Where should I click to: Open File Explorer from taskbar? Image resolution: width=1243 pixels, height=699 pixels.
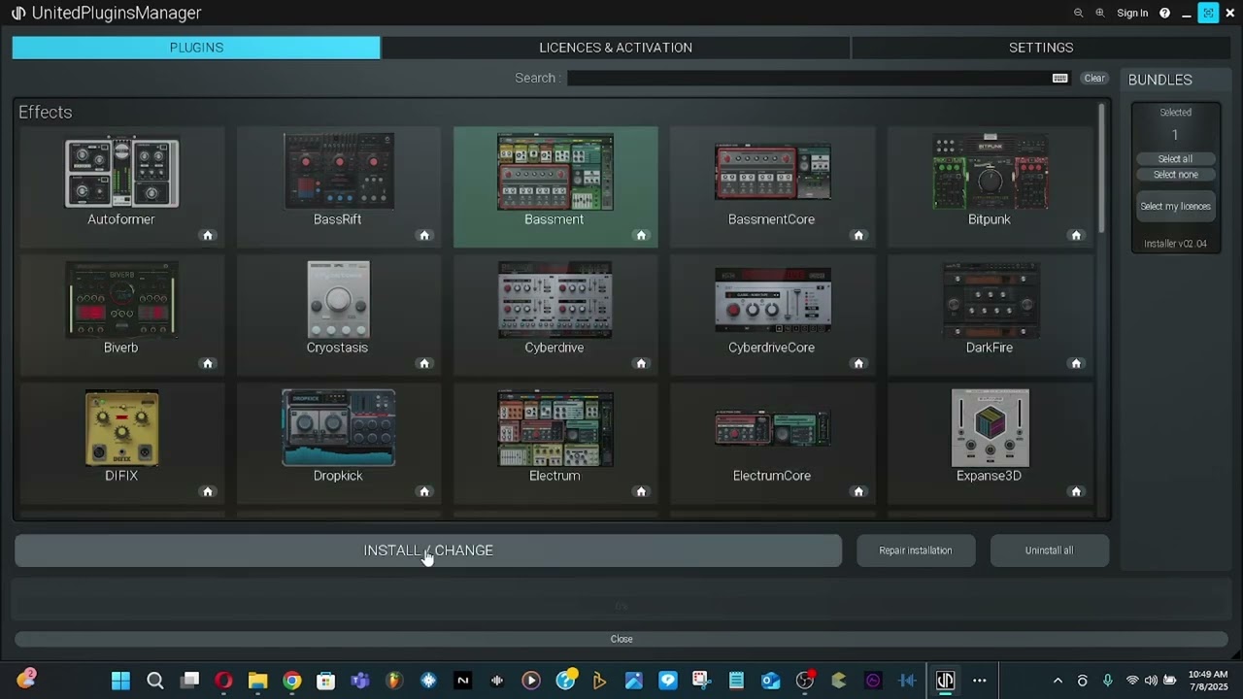(257, 681)
